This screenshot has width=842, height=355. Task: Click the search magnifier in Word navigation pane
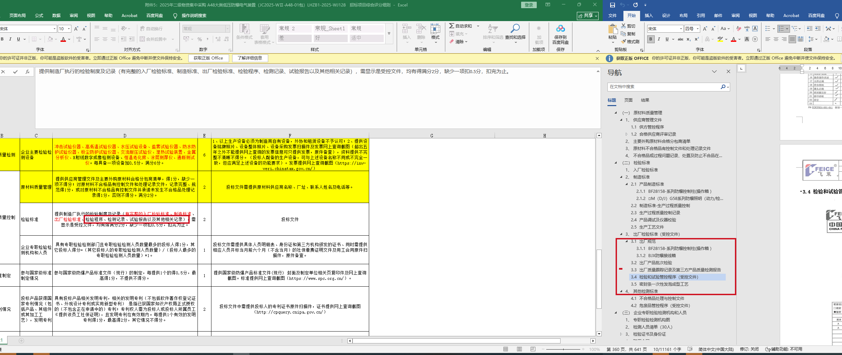point(723,87)
